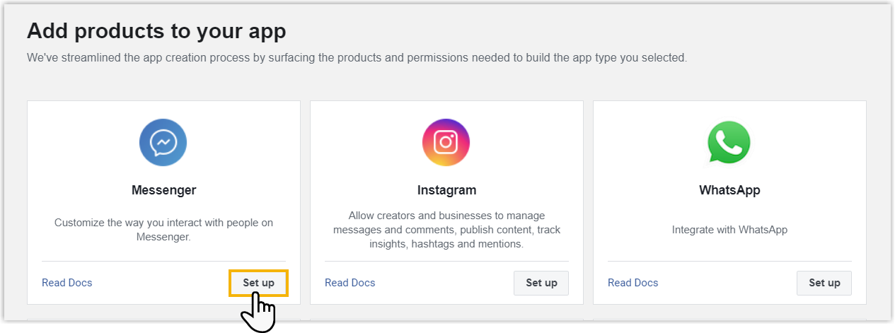Click the streamlined app creation subtitle
The width and height of the screenshot is (895, 333).
[357, 58]
